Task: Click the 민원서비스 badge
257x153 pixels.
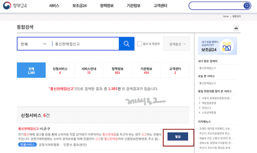Action: click(x=27, y=144)
